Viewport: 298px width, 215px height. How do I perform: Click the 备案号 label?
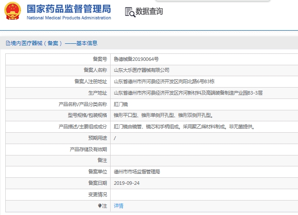click(100, 59)
